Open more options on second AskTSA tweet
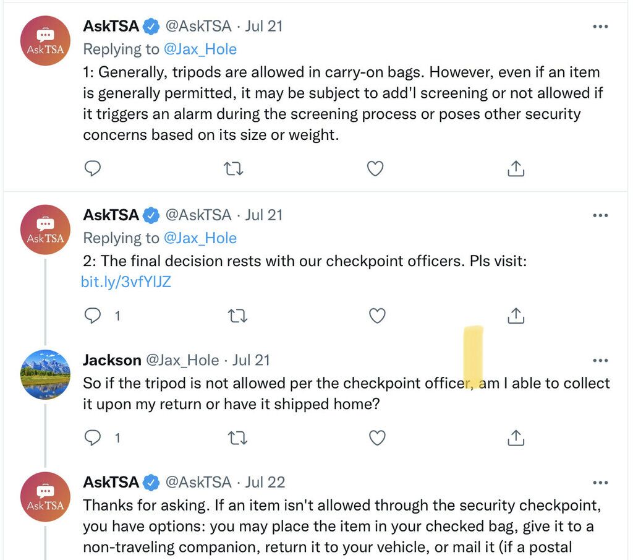 click(x=600, y=215)
